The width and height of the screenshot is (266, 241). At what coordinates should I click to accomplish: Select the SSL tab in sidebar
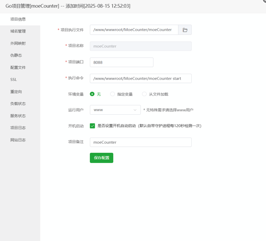[x=14, y=79]
